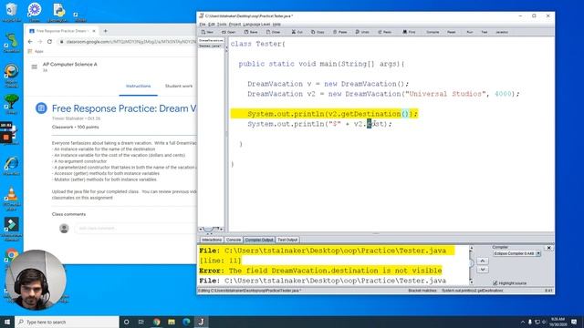
Task: Close the compiler output panel
Action: [x=548, y=248]
